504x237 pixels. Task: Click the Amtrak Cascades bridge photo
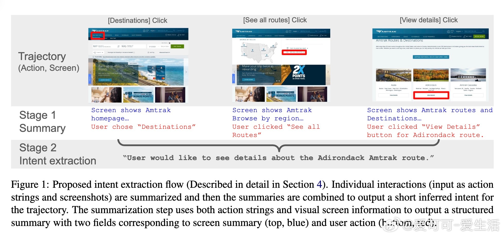[468, 75]
